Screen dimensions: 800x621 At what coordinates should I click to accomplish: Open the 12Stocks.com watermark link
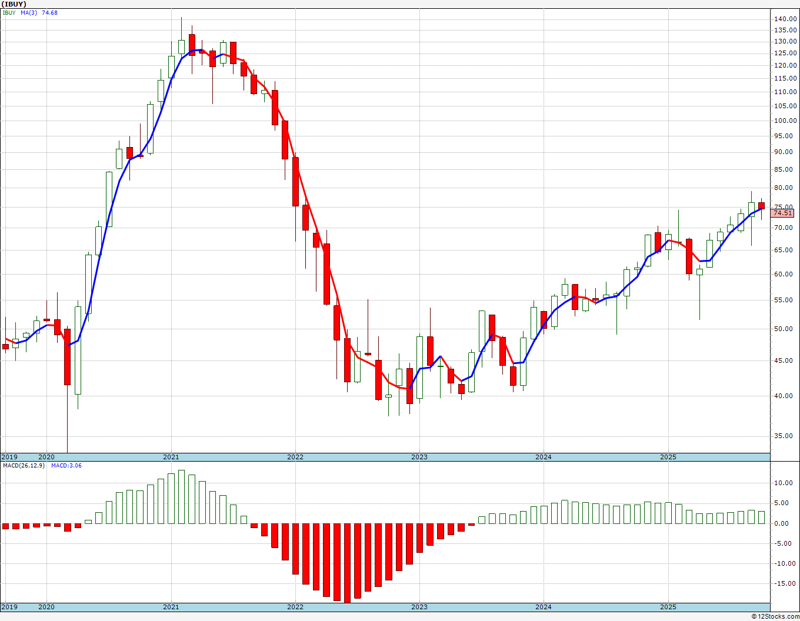point(775,616)
